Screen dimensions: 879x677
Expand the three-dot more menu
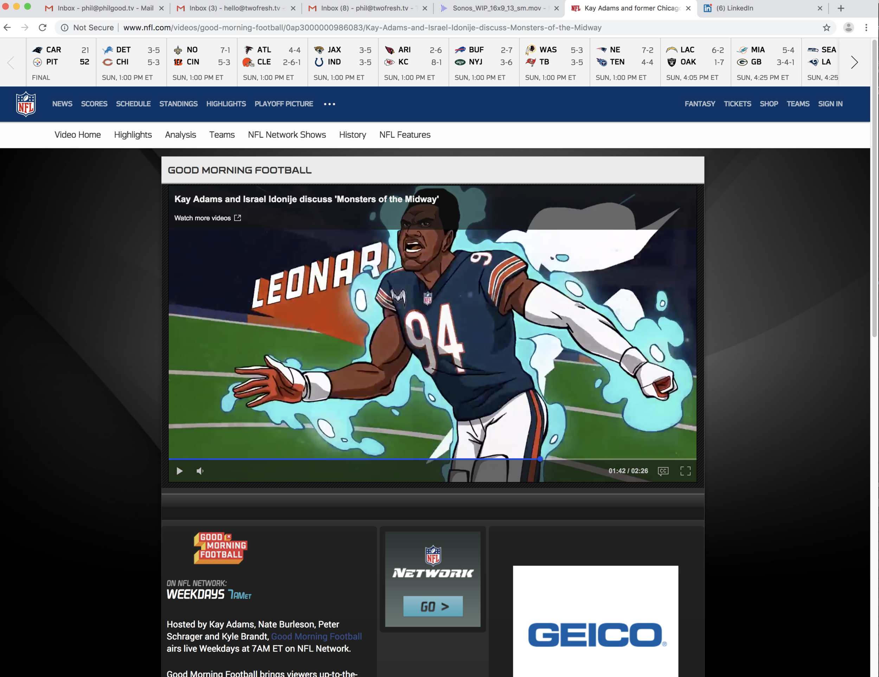[x=330, y=104]
